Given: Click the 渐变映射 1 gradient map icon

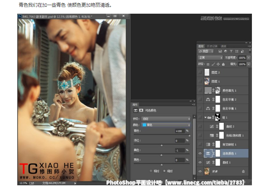Looking at the screenshot, I should (208, 144).
